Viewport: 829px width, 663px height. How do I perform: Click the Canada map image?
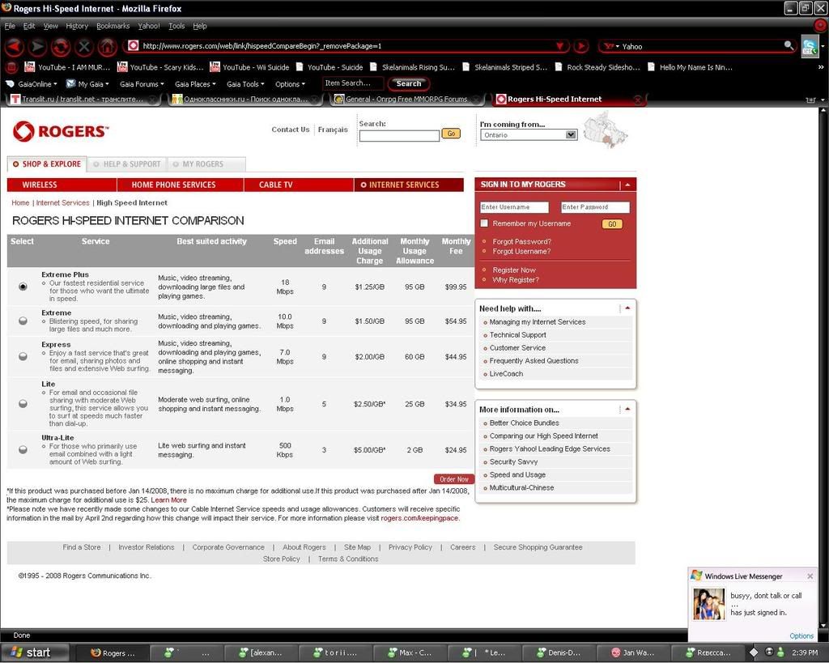(x=606, y=130)
